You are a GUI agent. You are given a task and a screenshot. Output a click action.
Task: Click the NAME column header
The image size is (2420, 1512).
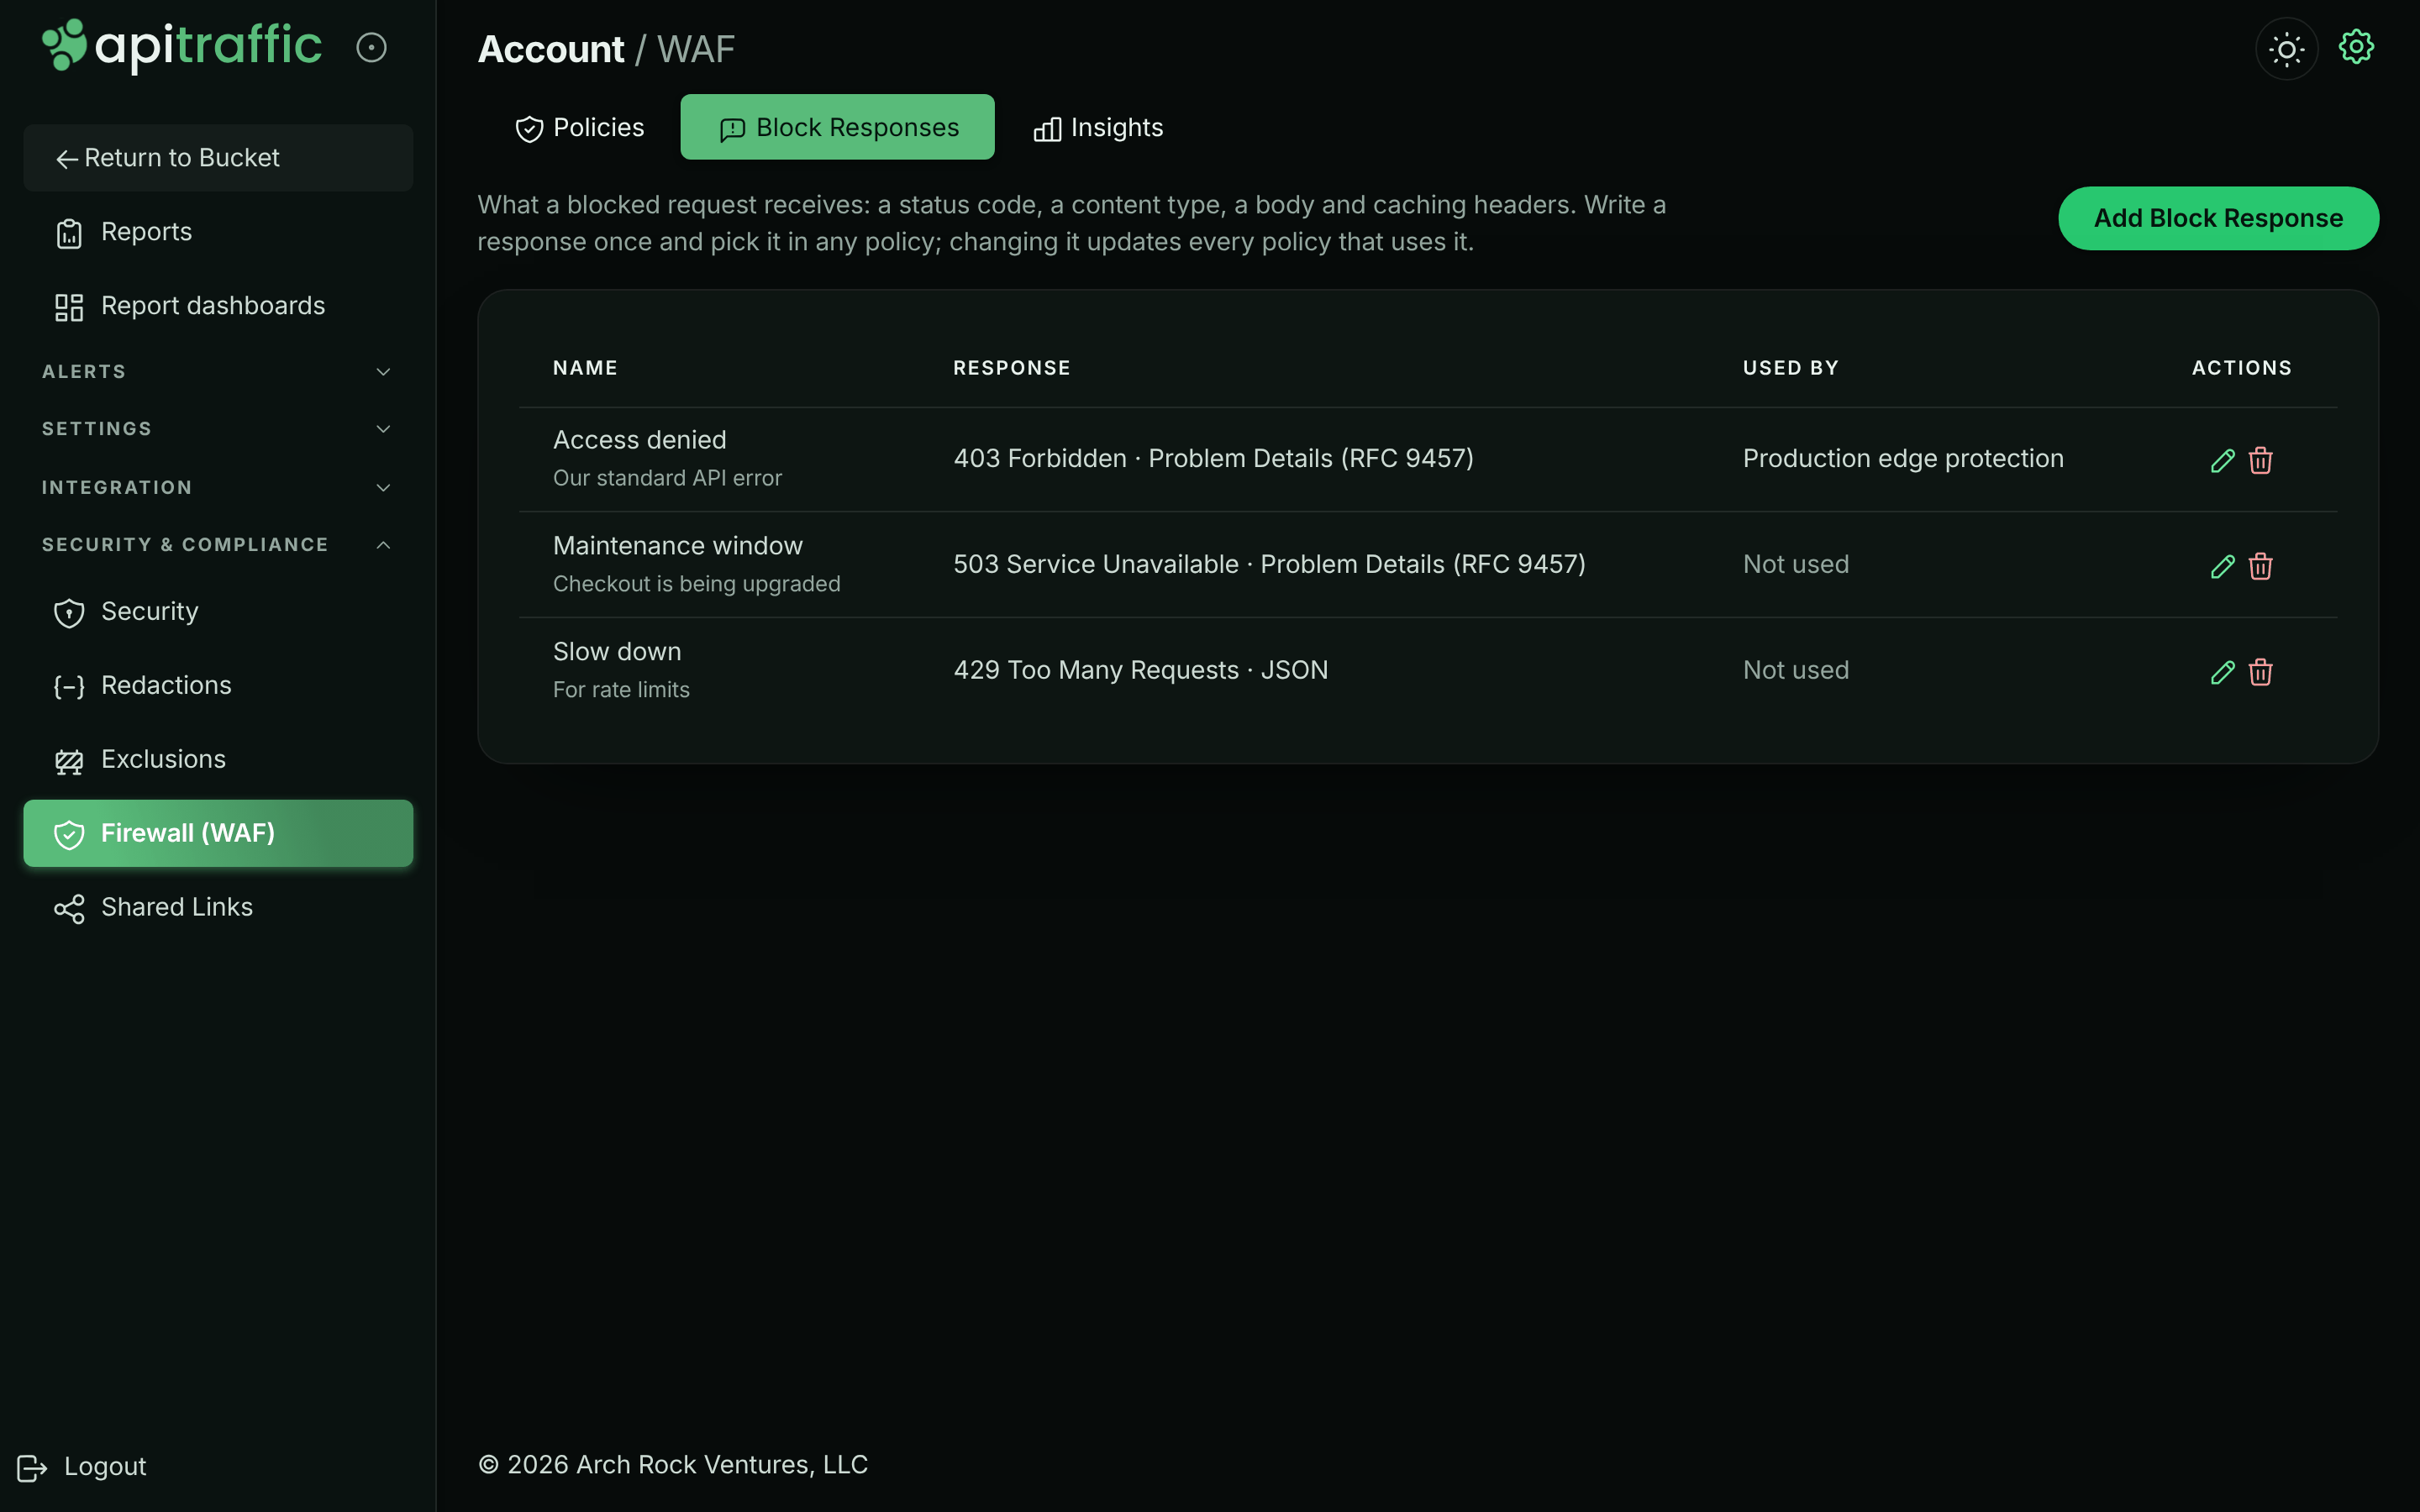coord(585,368)
